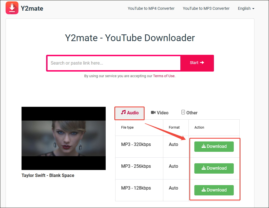Open the Terms of Use link

[x=164, y=76]
